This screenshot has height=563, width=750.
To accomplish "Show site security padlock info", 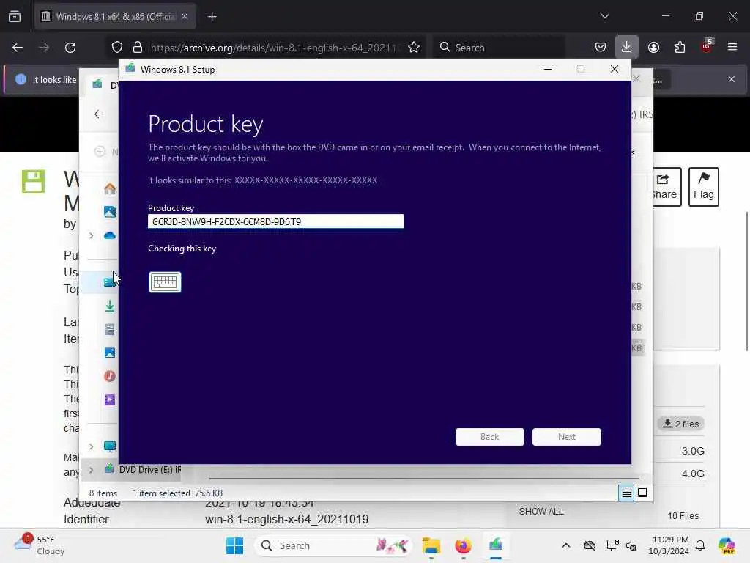I will point(138,48).
